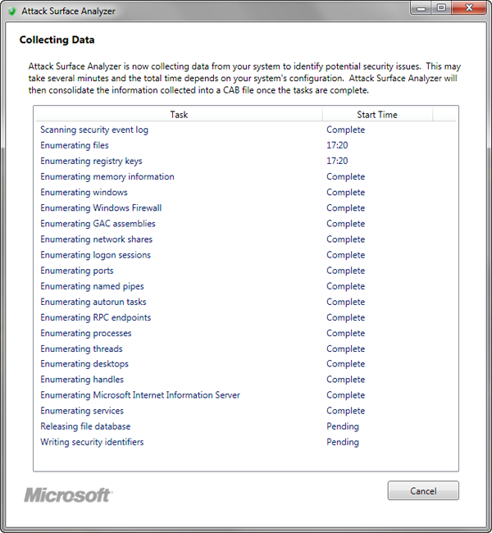Click the 17:20 time for Enumerating files
492x533 pixels.
tap(337, 145)
